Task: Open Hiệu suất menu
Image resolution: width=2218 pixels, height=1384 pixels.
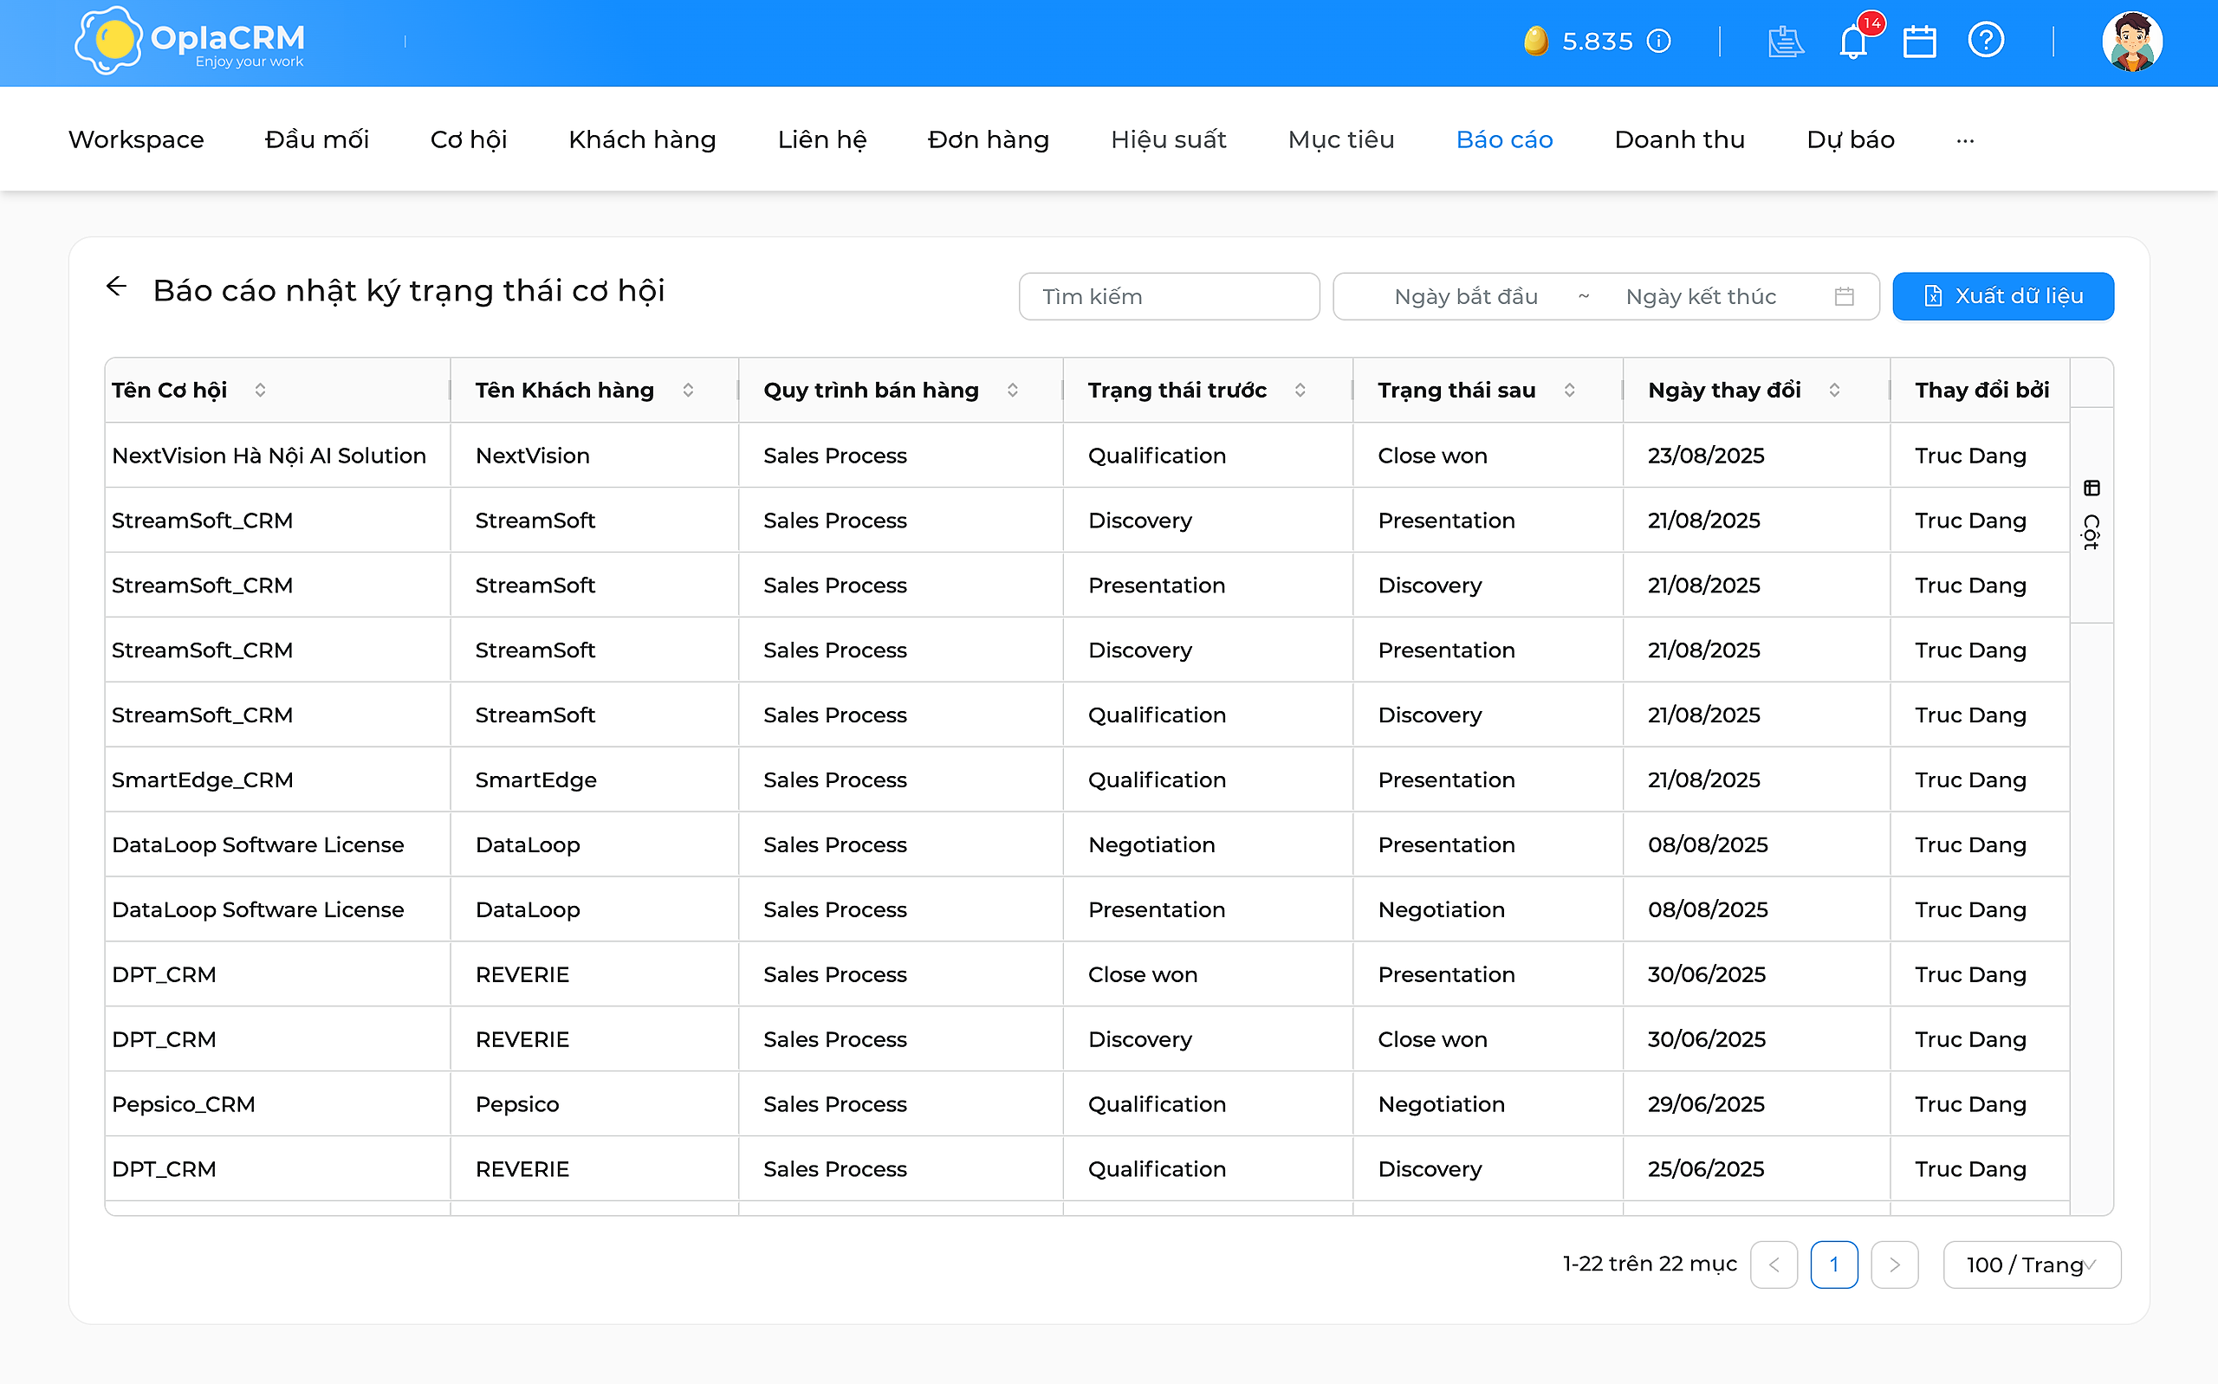Action: click(1169, 139)
